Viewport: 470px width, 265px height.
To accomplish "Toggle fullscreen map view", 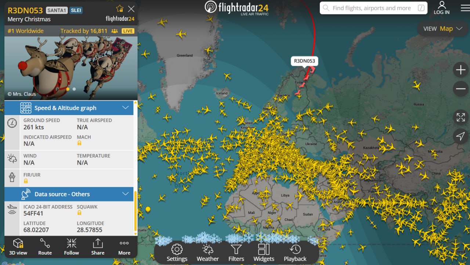I will (x=460, y=117).
